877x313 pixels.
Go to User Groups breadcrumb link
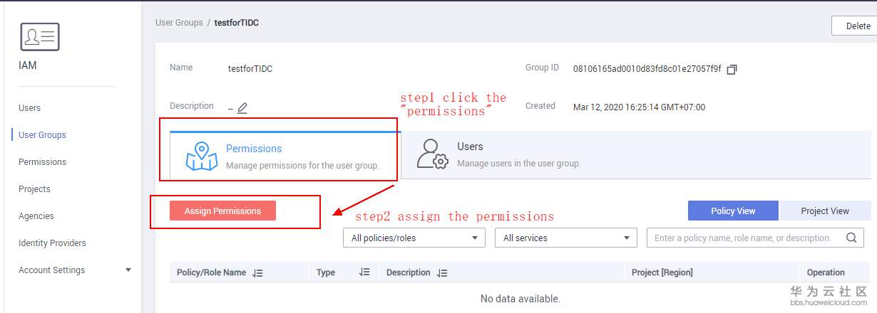coord(179,23)
